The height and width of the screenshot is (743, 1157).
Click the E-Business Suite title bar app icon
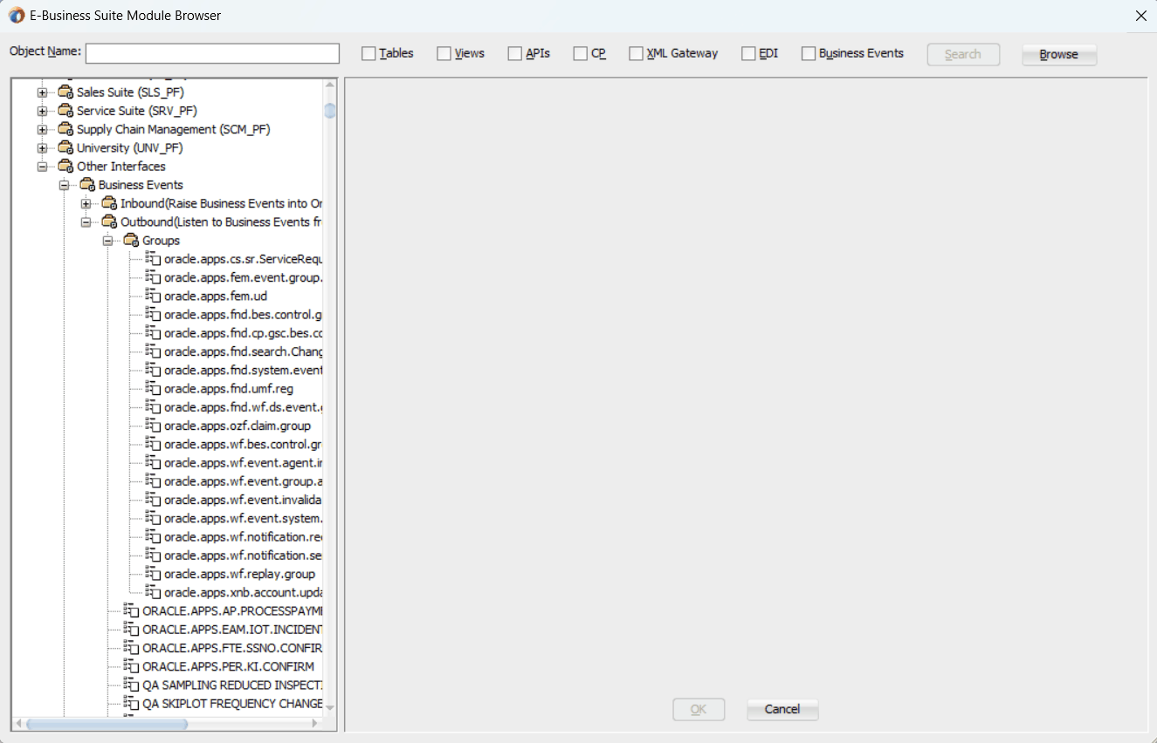point(17,16)
